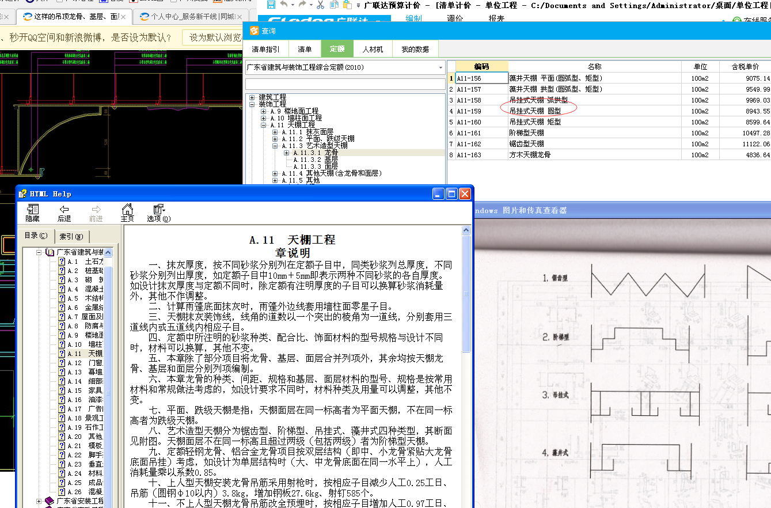Viewport: 771px width, 508px height.
Task: Click the scissors cut icon in Glodon toolbar
Action: [x=320, y=5]
